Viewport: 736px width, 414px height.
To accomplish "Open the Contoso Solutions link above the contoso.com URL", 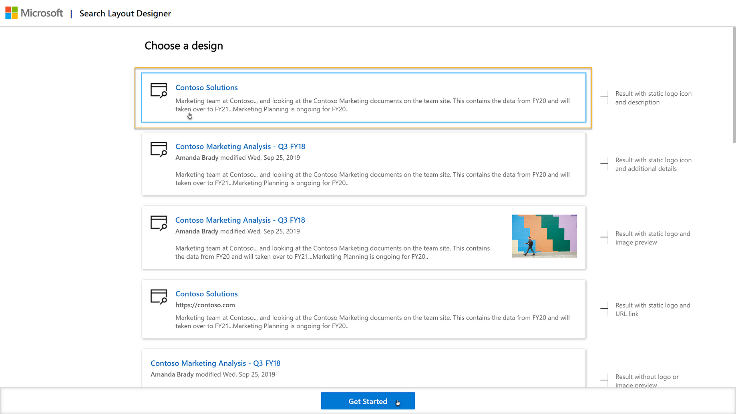I will 207,293.
